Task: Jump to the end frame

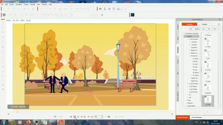Action: pos(89,117)
